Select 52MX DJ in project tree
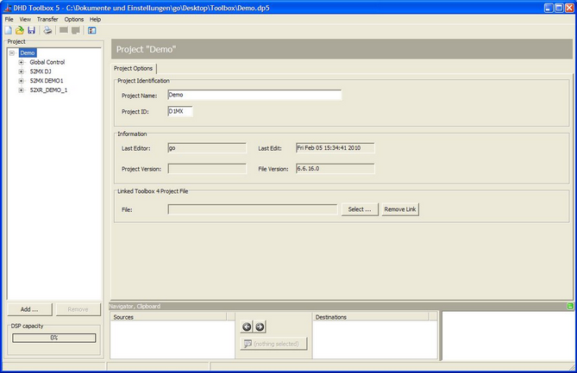Viewport: 577px width, 373px height. [x=41, y=71]
